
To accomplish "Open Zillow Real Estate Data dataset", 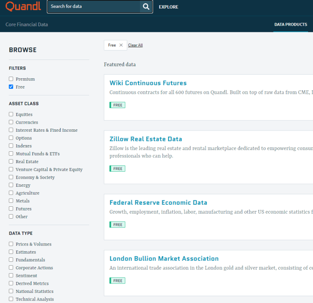I will (146, 139).
